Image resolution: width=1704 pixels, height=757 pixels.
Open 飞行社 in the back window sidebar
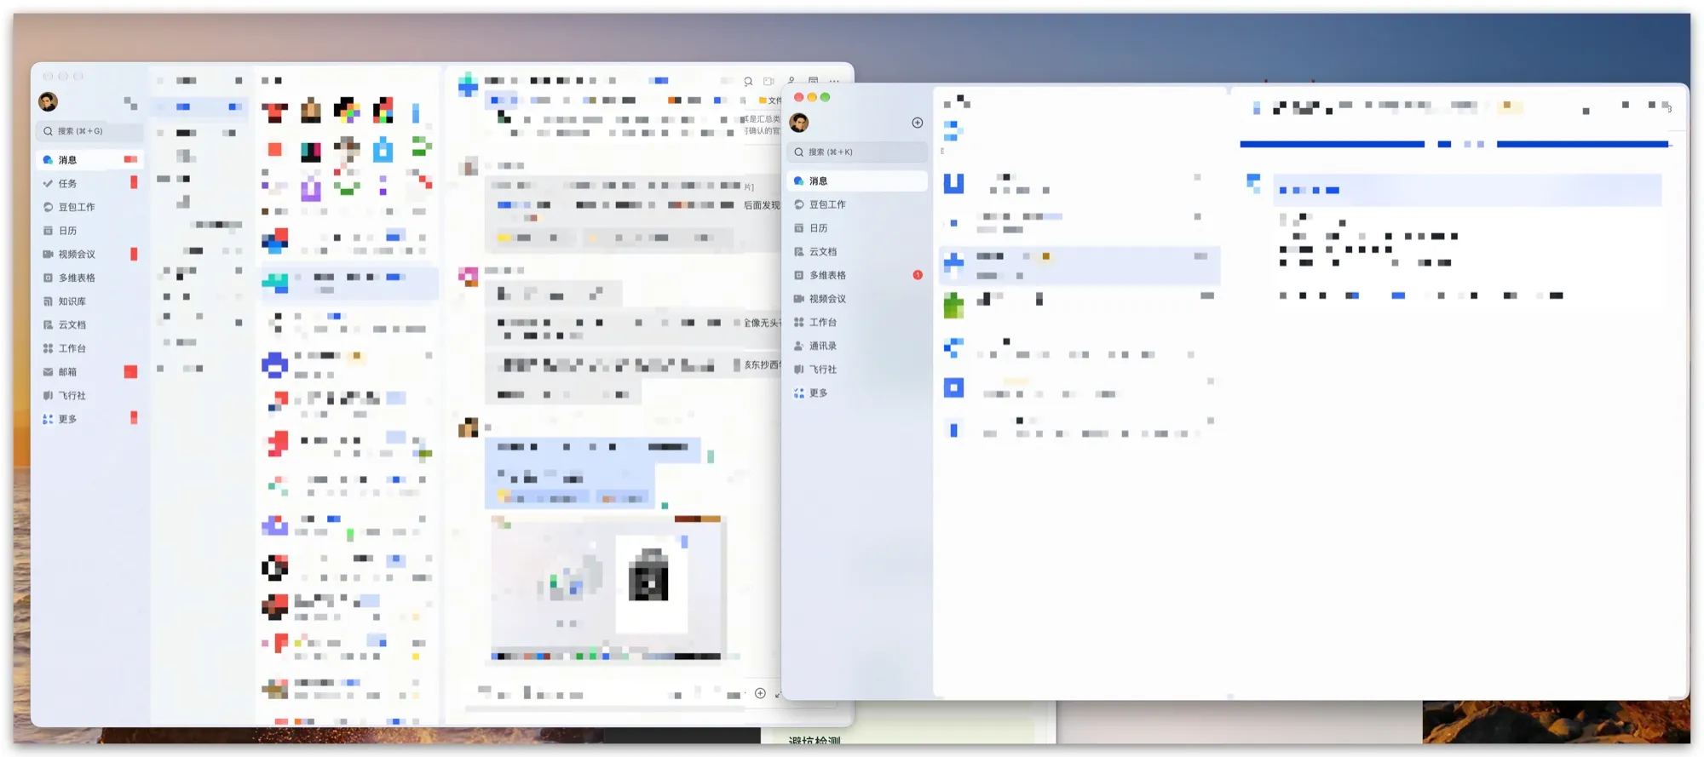click(x=89, y=395)
